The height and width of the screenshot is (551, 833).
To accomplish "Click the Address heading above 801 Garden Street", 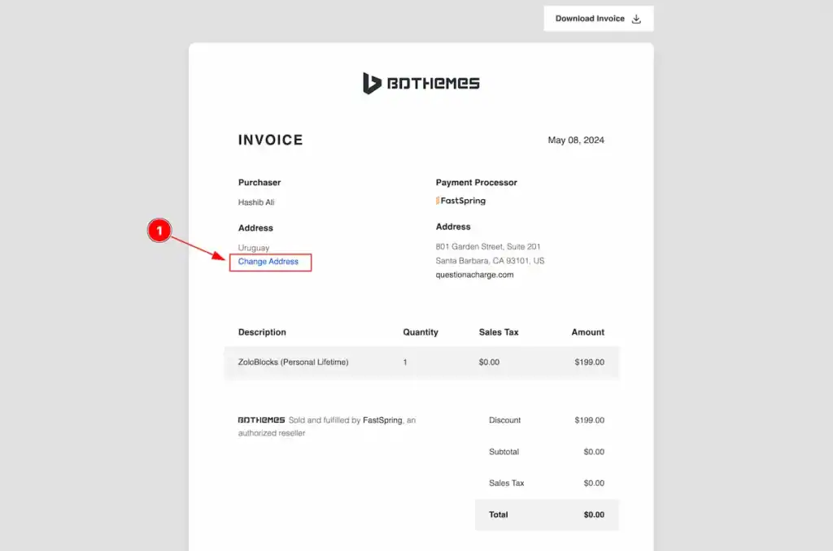I will [453, 227].
